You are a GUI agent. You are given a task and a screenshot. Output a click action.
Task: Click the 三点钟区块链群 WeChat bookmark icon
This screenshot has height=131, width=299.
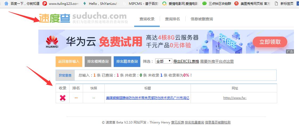[204, 4]
